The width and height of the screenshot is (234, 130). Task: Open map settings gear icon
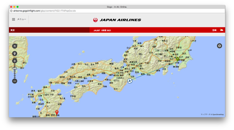pos(220,46)
